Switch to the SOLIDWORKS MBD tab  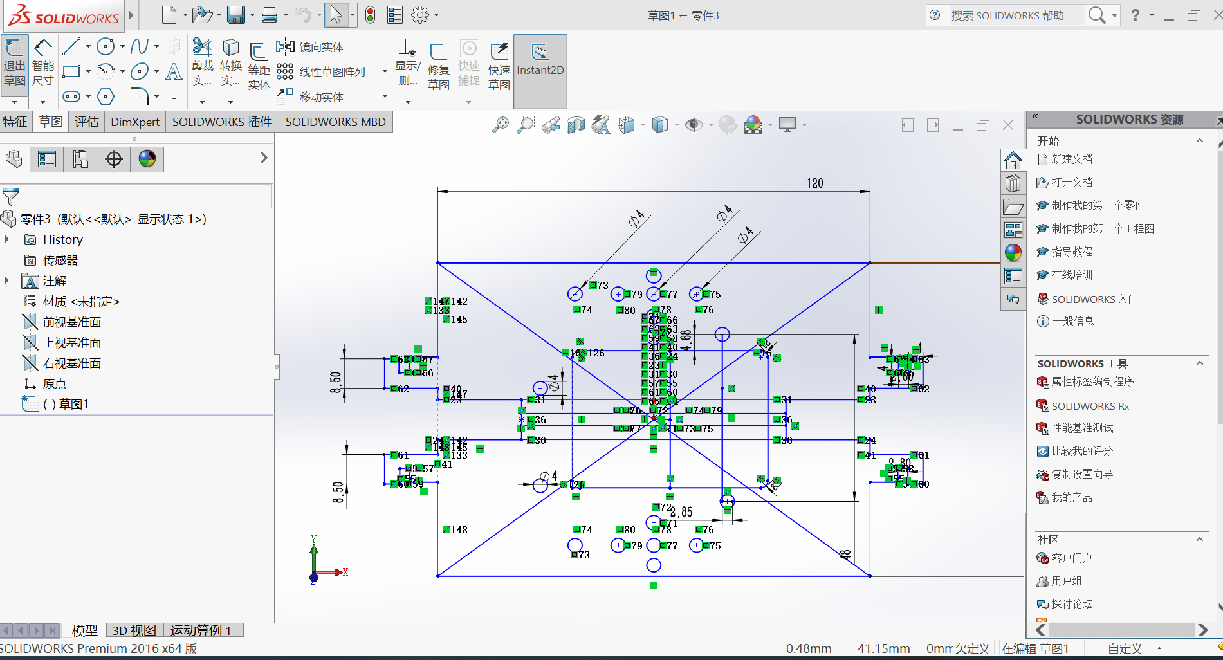pos(336,122)
